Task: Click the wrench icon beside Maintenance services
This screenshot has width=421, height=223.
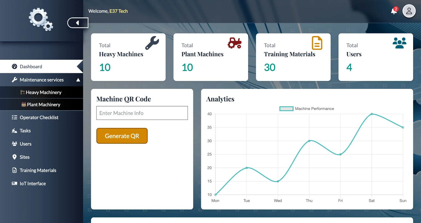Action: (14, 80)
